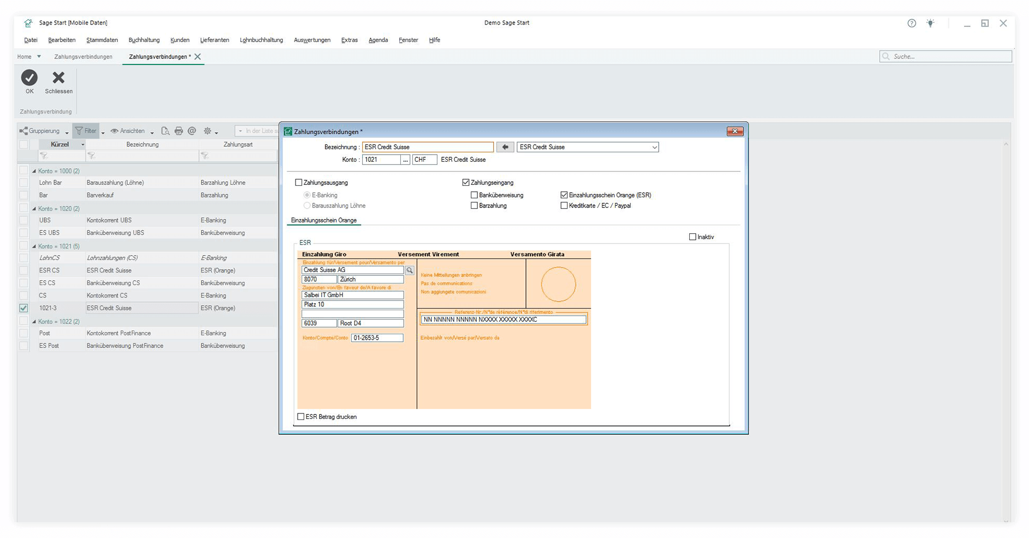1029x538 pixels.
Task: Click the Konto lookup ellipsis button
Action: (405, 159)
